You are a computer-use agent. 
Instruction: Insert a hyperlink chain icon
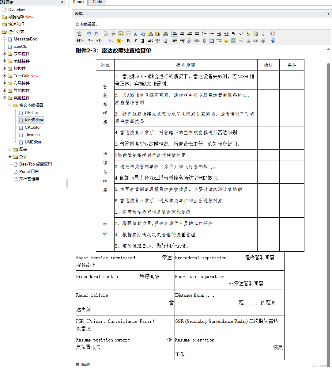coord(256,41)
